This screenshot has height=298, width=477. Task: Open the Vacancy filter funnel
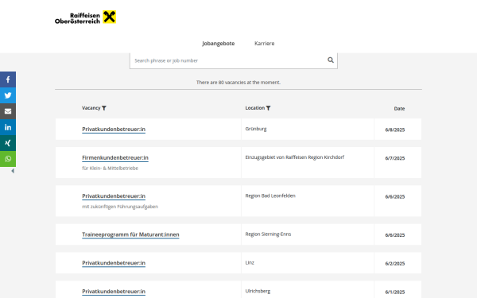click(104, 108)
